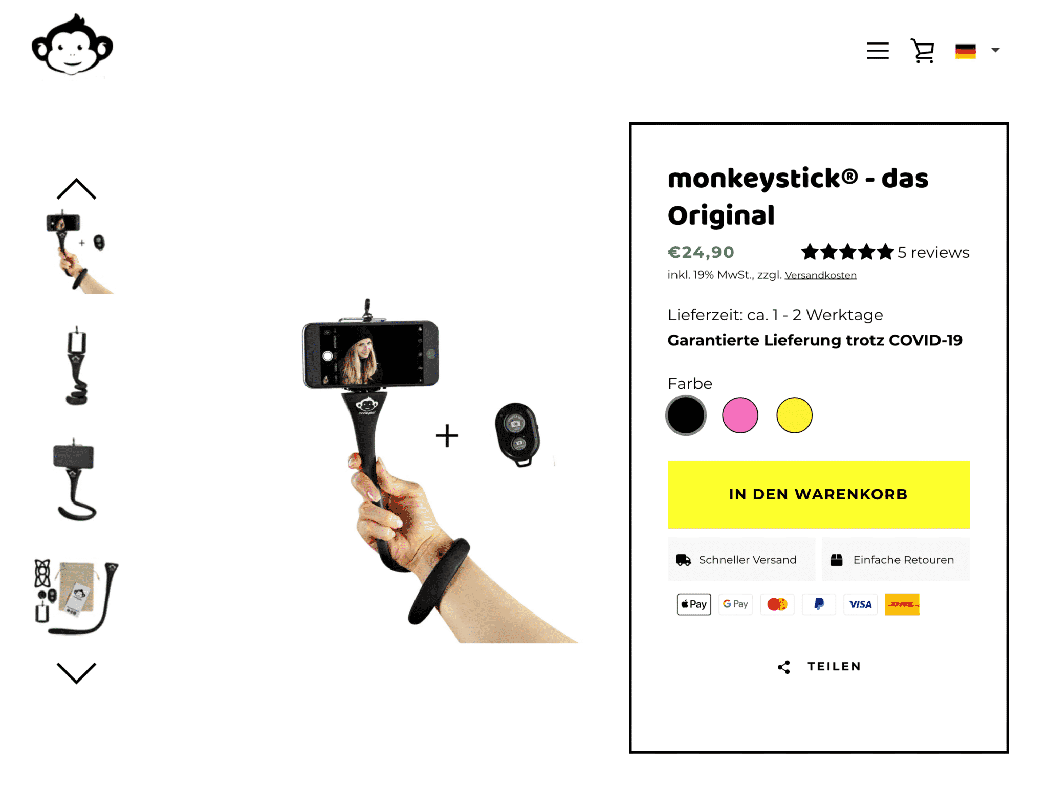Open the Versandkosten link
Image resolution: width=1048 pixels, height=788 pixels.
click(820, 275)
